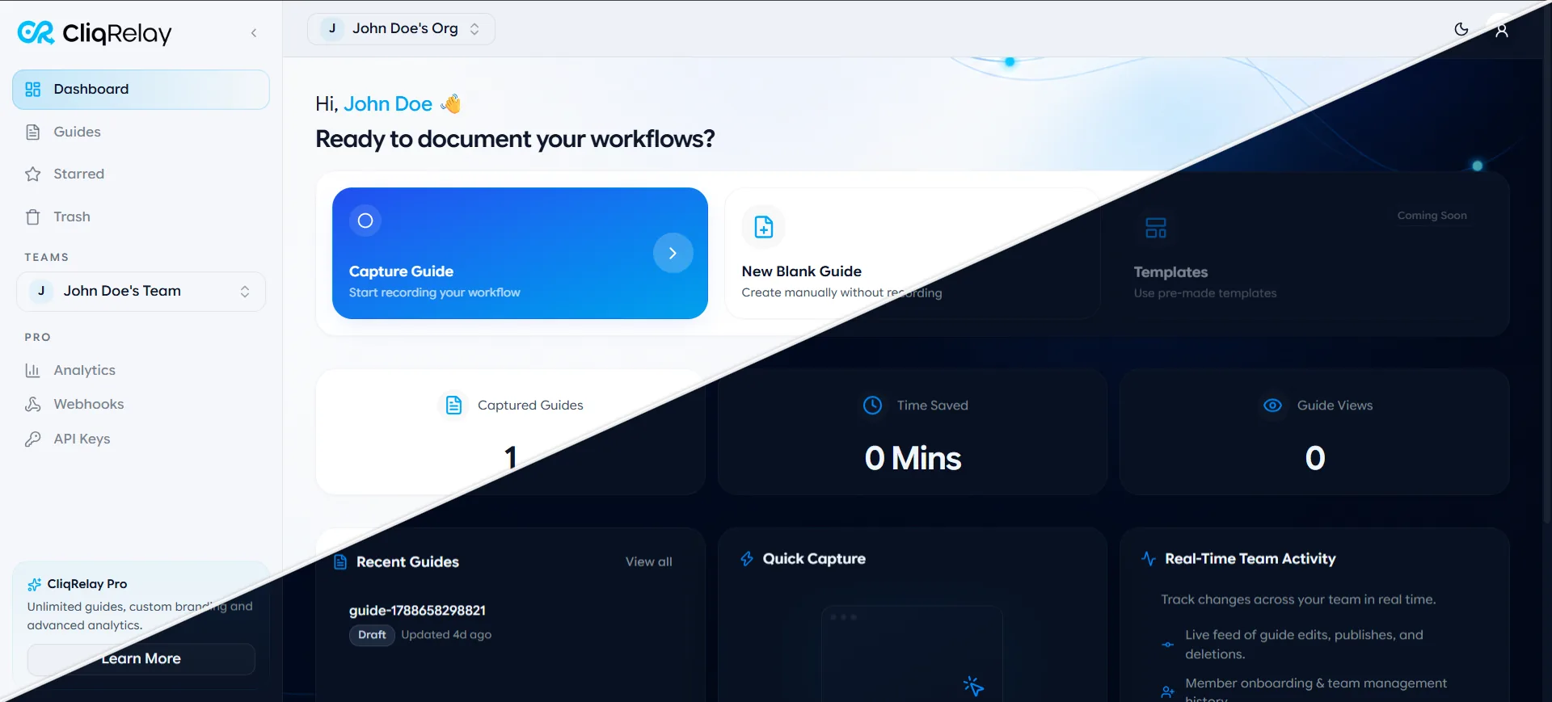Click the Trash bin icon
The width and height of the screenshot is (1552, 702).
[x=33, y=216]
